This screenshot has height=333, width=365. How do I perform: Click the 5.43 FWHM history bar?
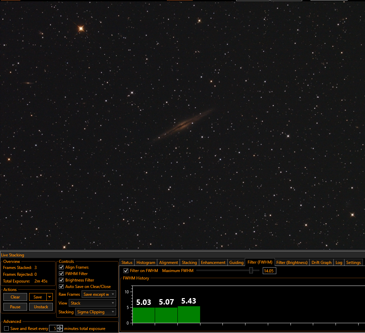pos(189,314)
